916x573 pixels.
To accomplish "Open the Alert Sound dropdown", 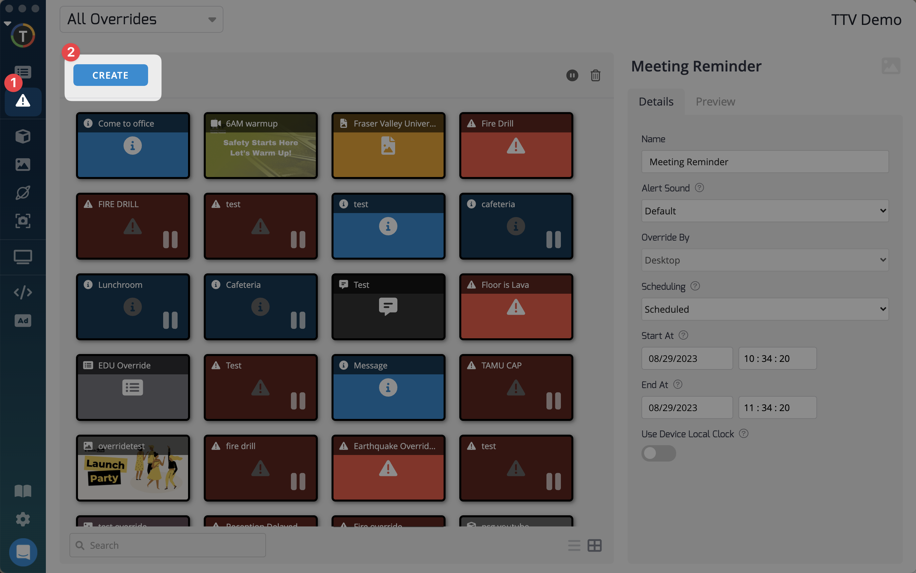I will pos(765,211).
